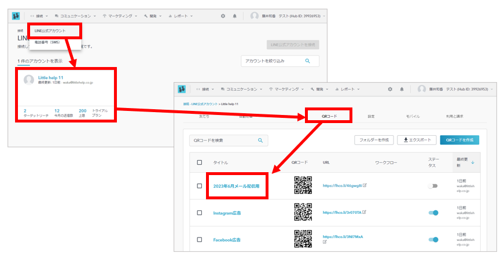504x260 pixels.
Task: Tick the select-all checkbox in table header
Action: point(200,163)
